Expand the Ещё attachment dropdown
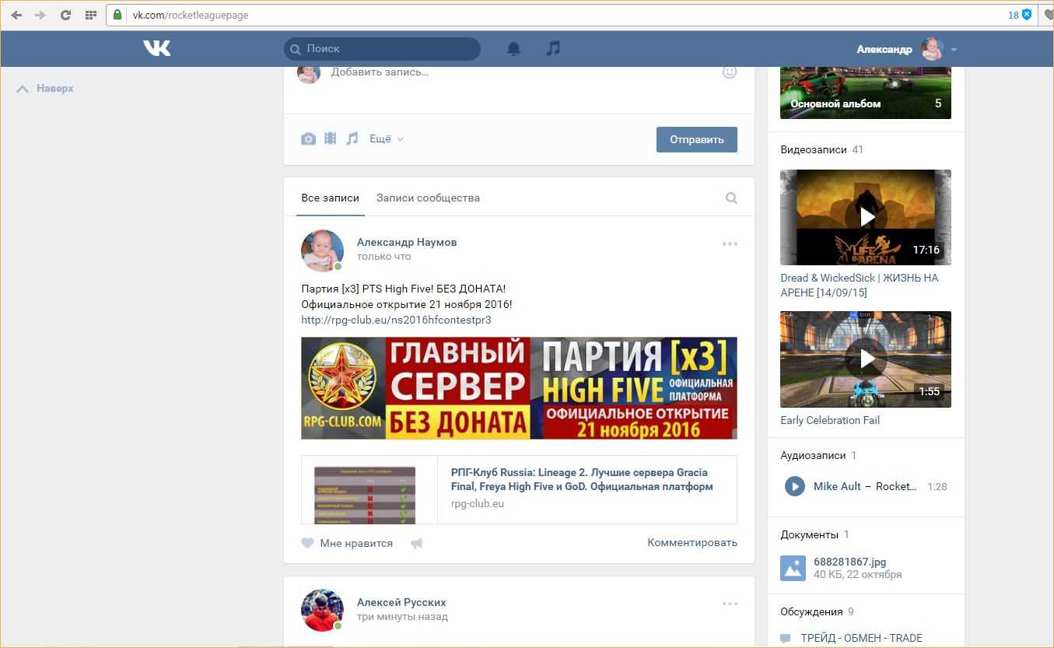Viewport: 1054px width, 648px height. 387,138
